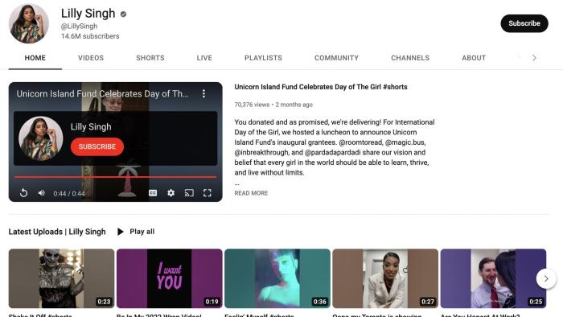This screenshot has height=317, width=563.
Task: Click the 0:44 / 0:44 time display
Action: 69,194
